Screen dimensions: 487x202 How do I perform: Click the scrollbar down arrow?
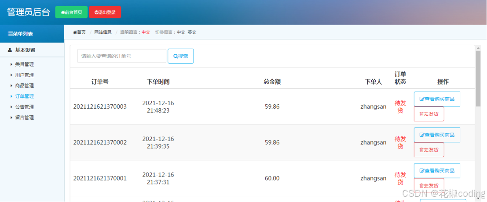coord(478,198)
